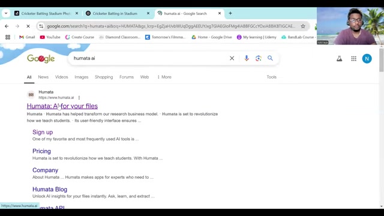Stop page loading with X button
Screen dimensions: 384x216
coord(28,26)
